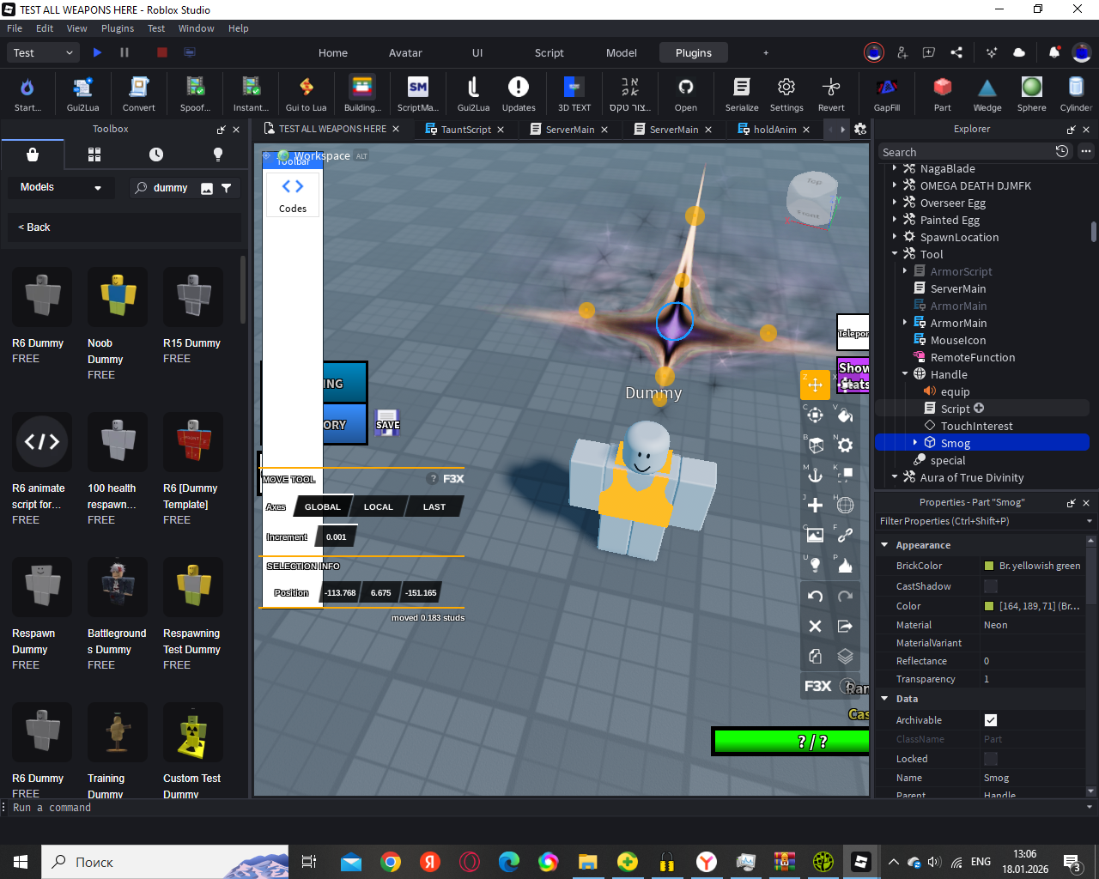Image resolution: width=1099 pixels, height=879 pixels.
Task: Collapse the Appearance properties section
Action: pos(884,545)
